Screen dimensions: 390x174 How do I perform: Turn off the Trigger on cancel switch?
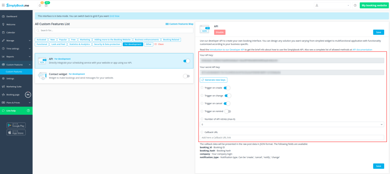(227, 103)
